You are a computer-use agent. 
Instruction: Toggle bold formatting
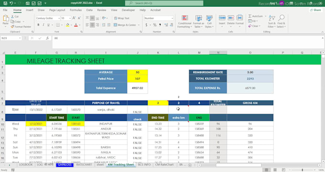(x=38, y=25)
